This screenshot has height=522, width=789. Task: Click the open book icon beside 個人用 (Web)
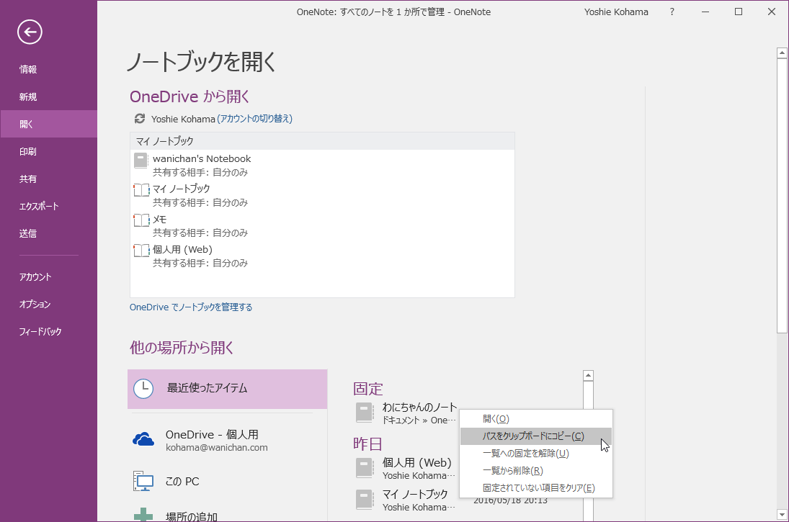pos(141,251)
